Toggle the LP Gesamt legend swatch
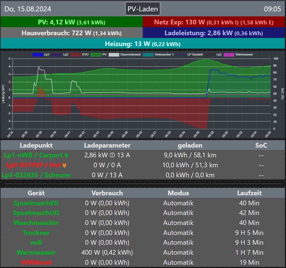286x268 pixels. tap(181, 55)
